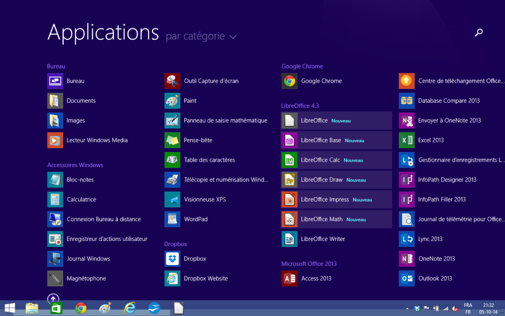505x316 pixels.
Task: Open Centre de téléchargement Office
Action: pyautogui.click(x=451, y=81)
